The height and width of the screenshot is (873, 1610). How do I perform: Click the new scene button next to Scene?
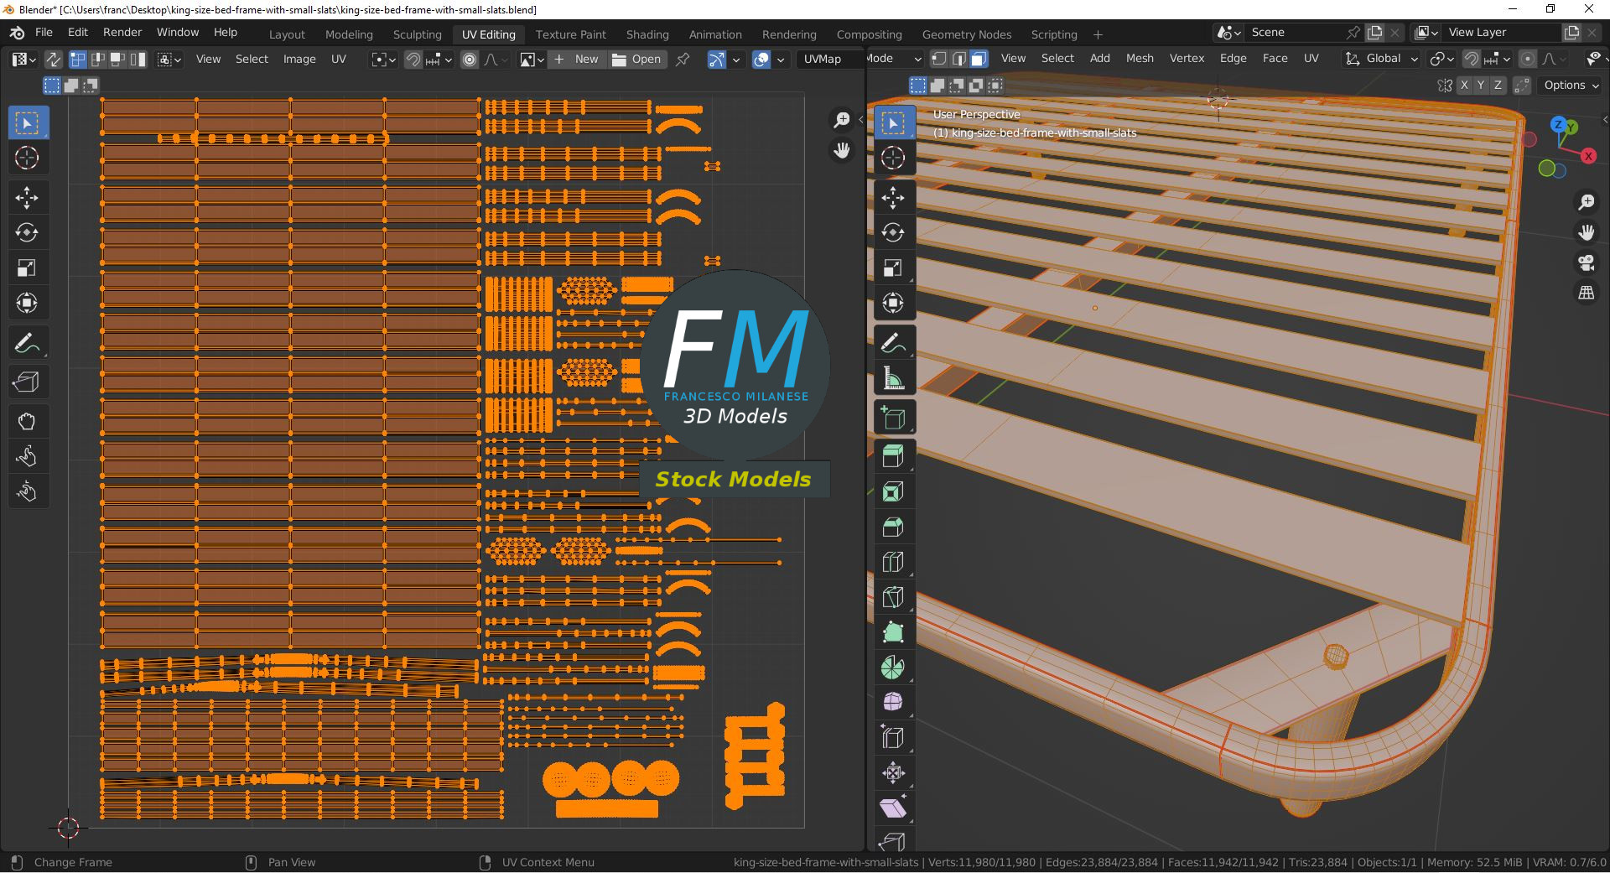1375,33
